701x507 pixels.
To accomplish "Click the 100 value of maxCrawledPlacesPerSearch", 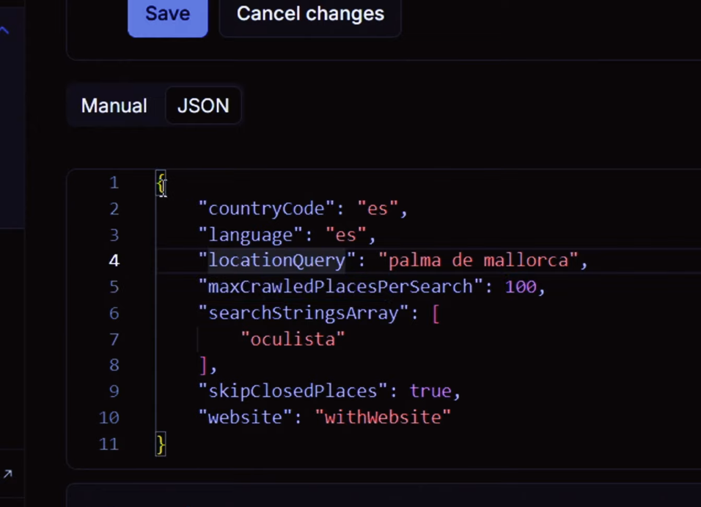I will click(x=521, y=286).
